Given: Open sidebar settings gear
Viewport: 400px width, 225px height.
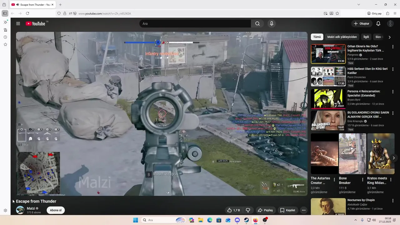Looking at the screenshot, I should 5,211.
